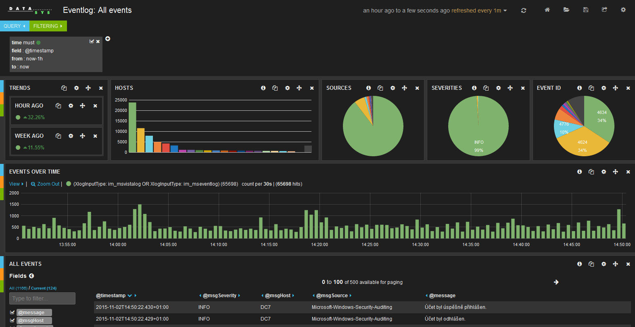Open dashboard settings gear in the header

[623, 10]
